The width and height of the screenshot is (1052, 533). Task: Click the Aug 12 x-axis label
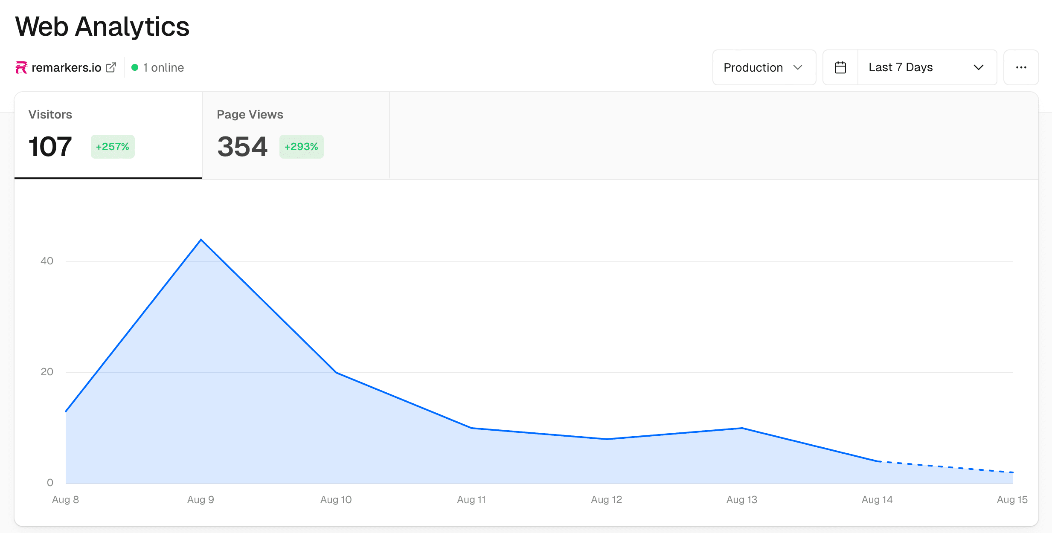(x=606, y=500)
